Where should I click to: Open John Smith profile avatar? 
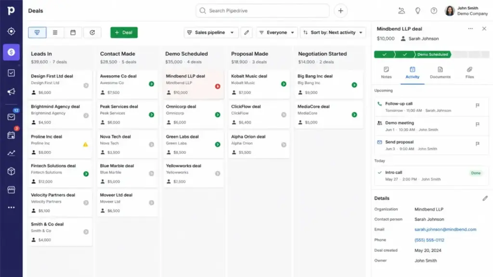coord(450,11)
